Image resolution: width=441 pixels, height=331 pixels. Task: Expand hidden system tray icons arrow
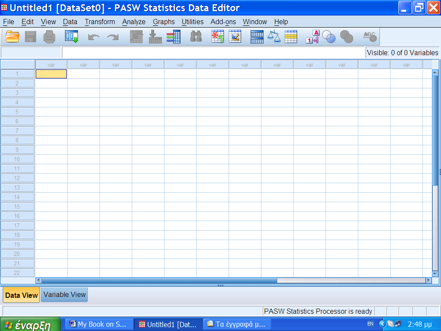click(x=382, y=324)
